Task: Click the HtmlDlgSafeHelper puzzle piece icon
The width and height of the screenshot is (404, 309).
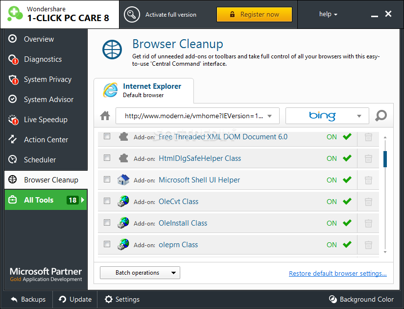Action: click(123, 158)
